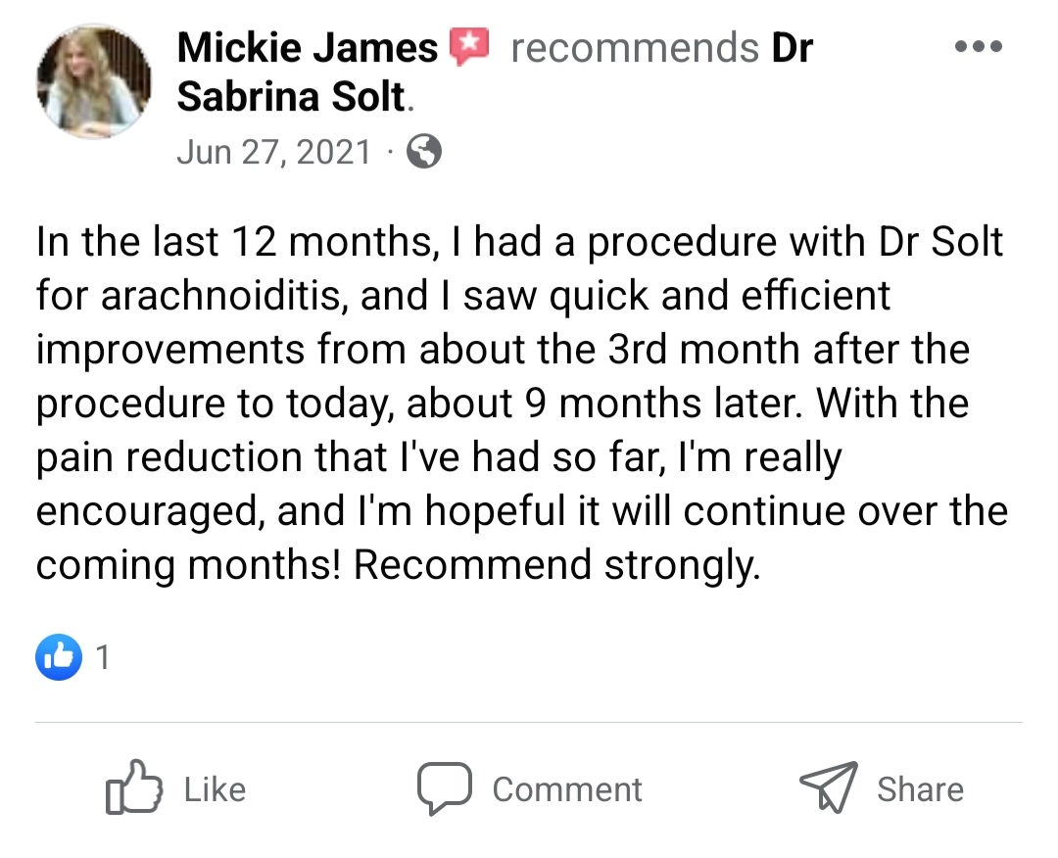This screenshot has height=858, width=1058.
Task: Click the word recommends in the header
Action: [635, 48]
